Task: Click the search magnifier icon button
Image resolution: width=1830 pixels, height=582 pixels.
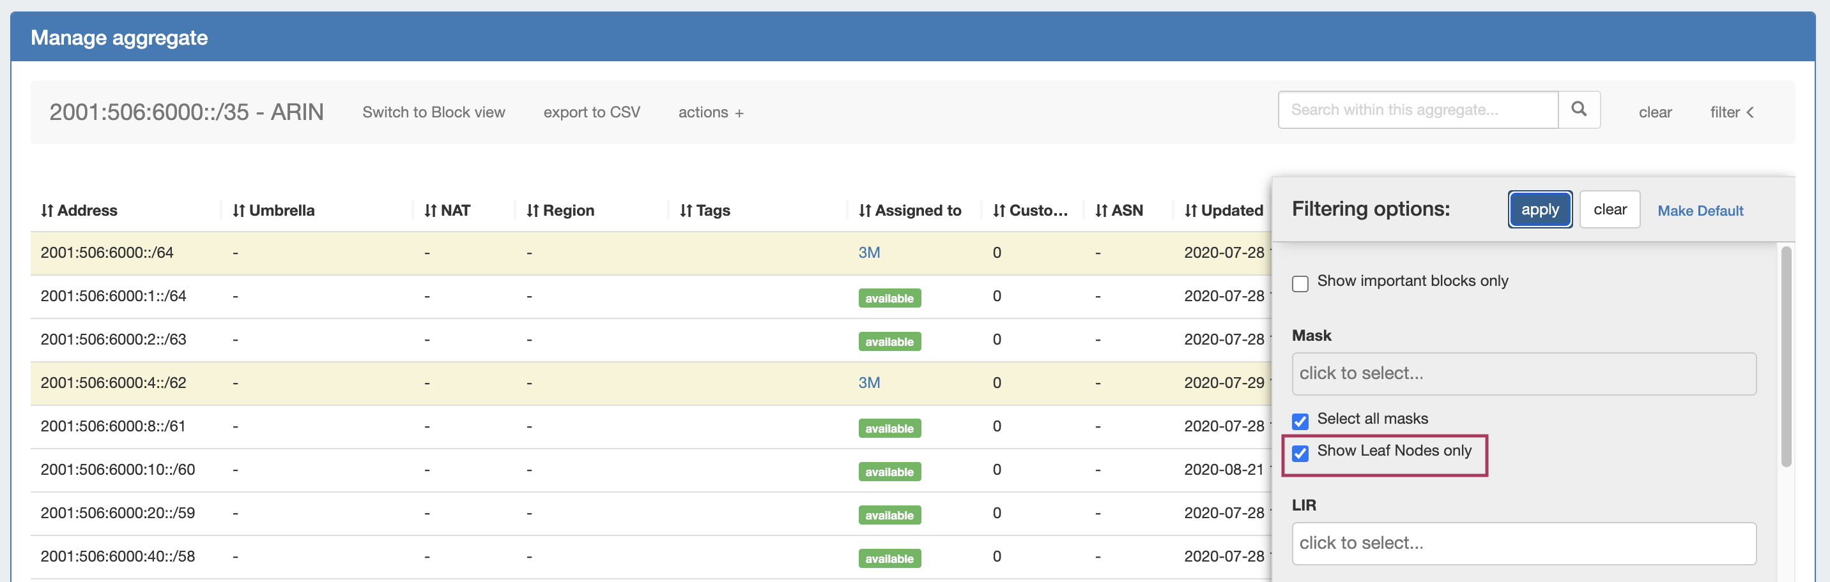Action: [x=1578, y=109]
